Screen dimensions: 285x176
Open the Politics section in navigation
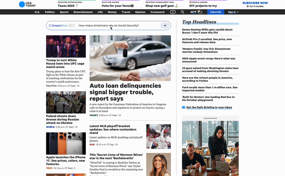50,12
